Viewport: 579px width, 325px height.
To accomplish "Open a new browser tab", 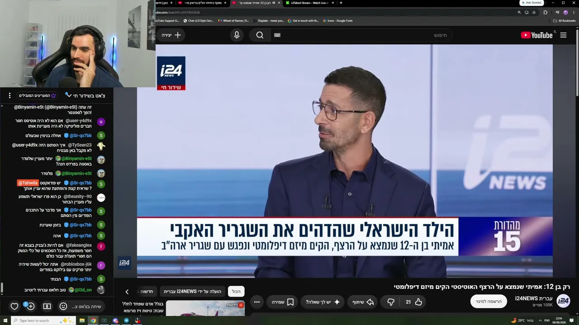I will click(x=341, y=3).
